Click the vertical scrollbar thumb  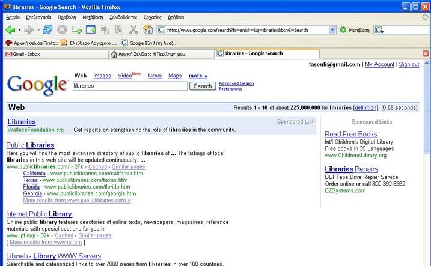[426, 110]
